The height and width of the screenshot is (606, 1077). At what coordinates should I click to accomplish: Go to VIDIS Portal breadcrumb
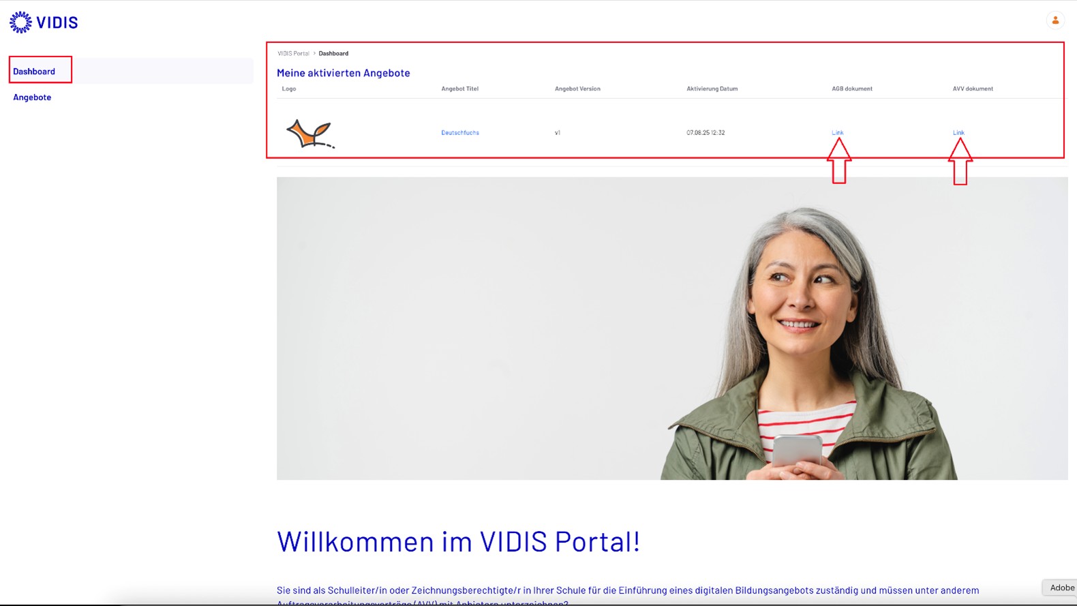(x=293, y=53)
